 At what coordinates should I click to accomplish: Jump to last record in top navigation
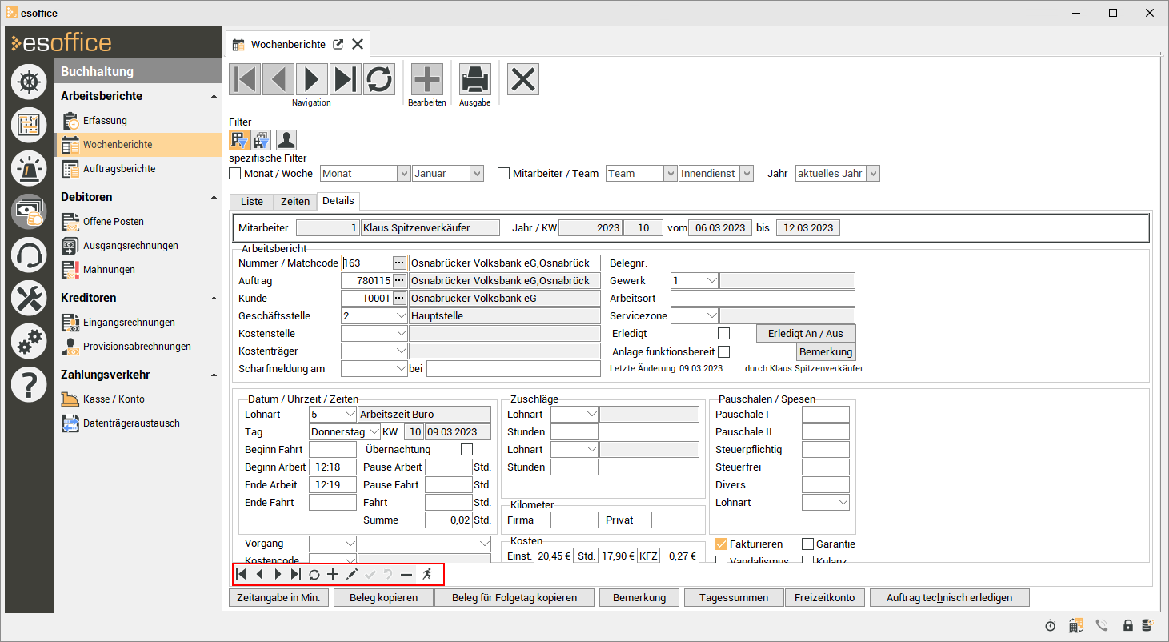pos(346,79)
